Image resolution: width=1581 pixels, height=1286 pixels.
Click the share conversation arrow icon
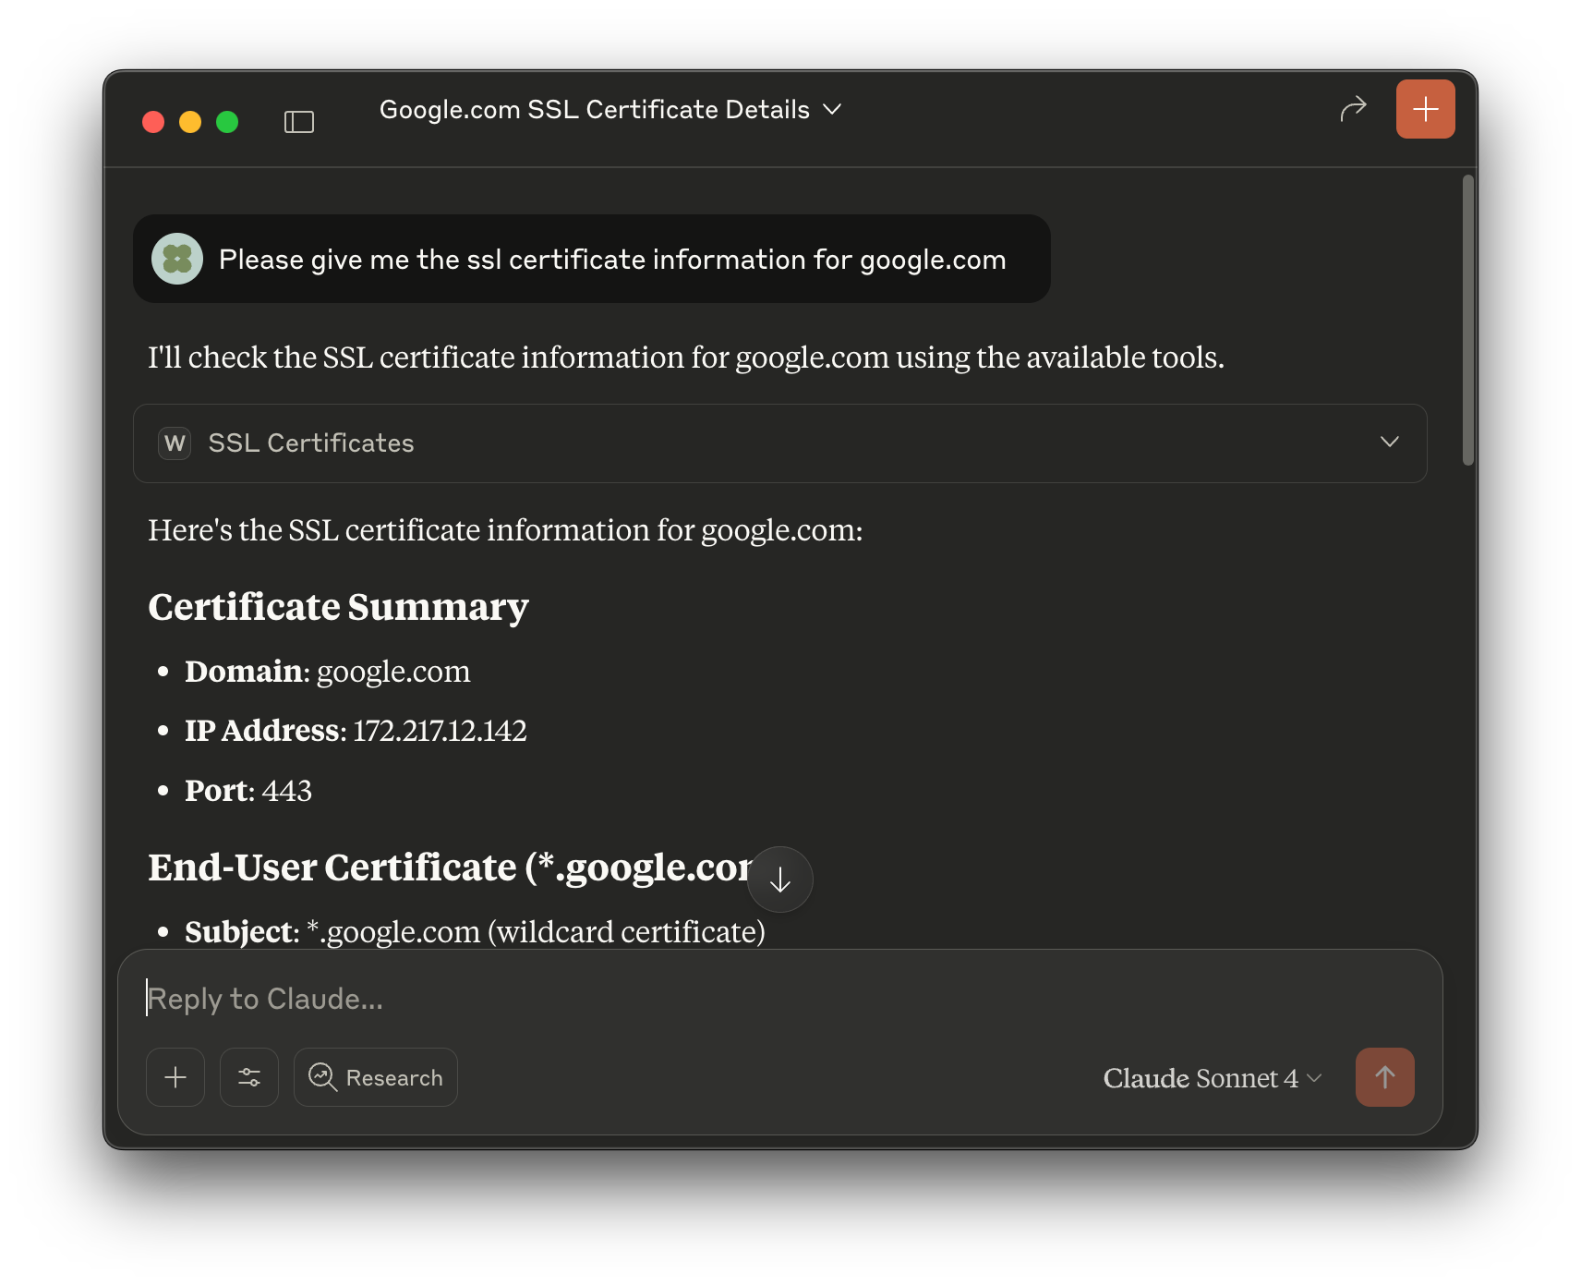[1353, 108]
